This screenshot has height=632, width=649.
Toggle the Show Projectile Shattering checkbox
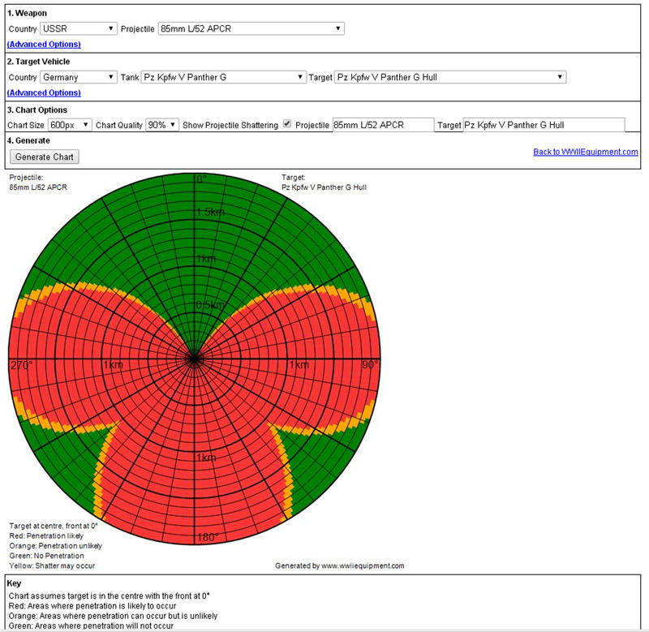(287, 124)
